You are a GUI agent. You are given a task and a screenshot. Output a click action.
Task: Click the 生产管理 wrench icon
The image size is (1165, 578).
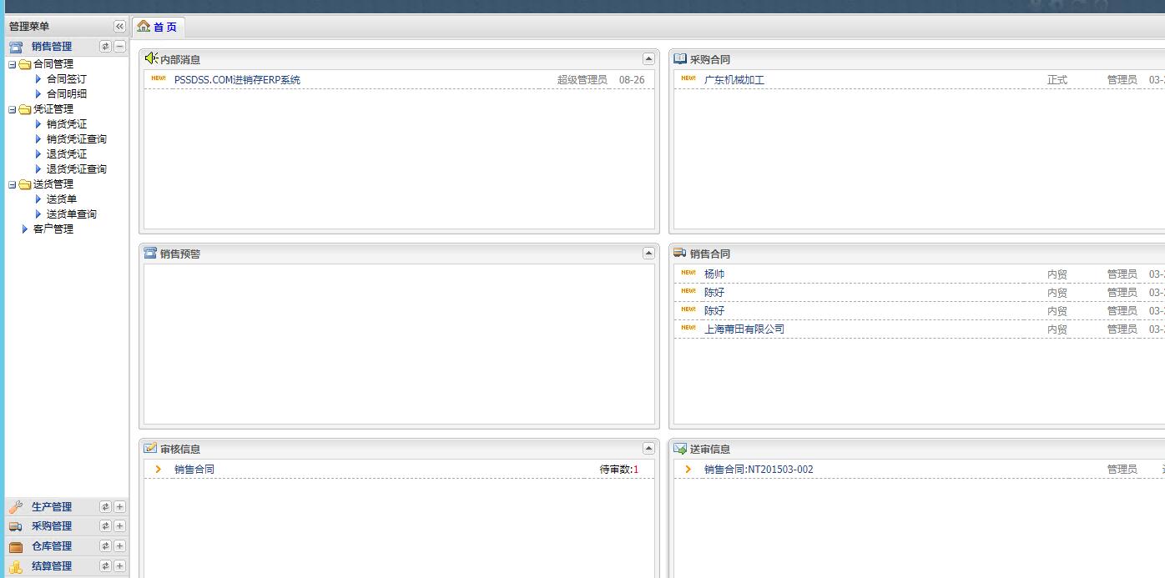point(16,507)
